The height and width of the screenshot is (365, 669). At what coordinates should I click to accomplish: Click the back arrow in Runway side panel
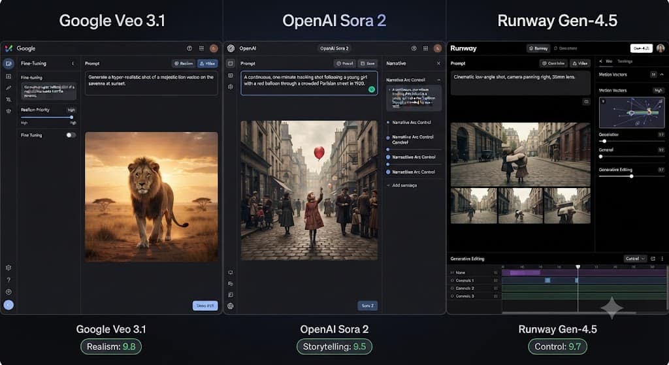pos(601,61)
